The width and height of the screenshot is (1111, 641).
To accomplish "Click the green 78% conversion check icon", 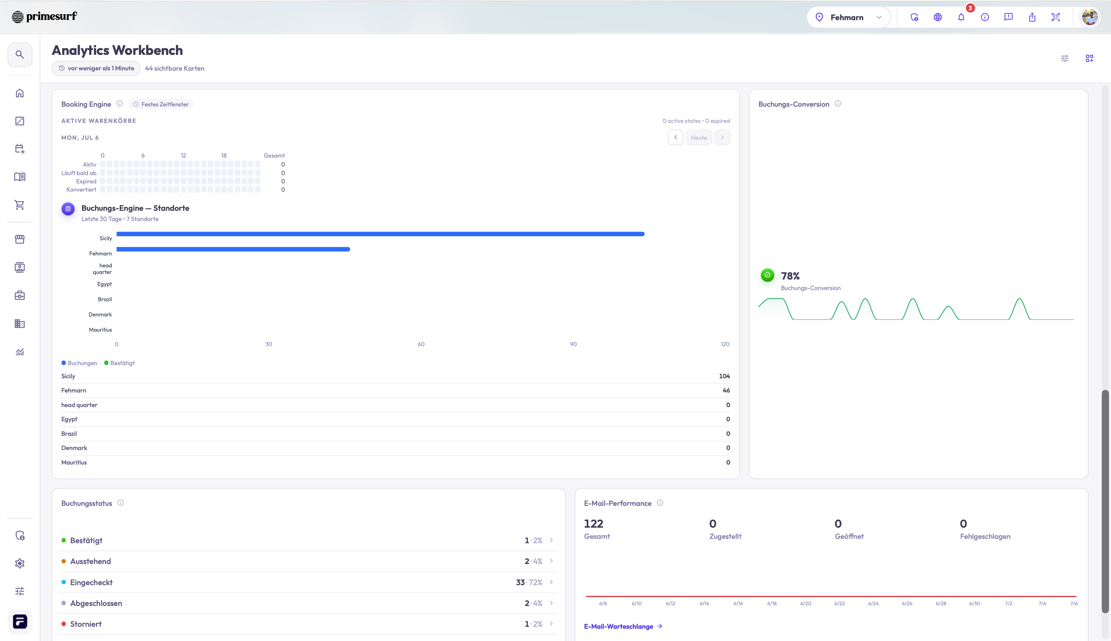I will [x=767, y=275].
